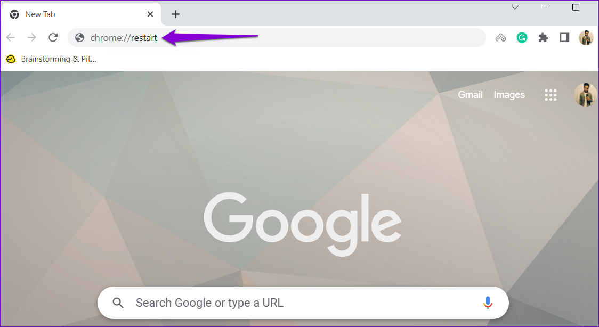
Task: Click the browser back arrow
Action: coord(10,37)
